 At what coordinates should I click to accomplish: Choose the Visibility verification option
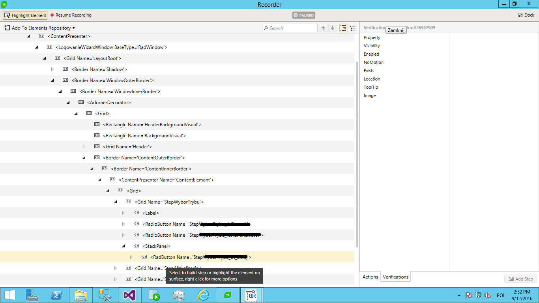372,46
